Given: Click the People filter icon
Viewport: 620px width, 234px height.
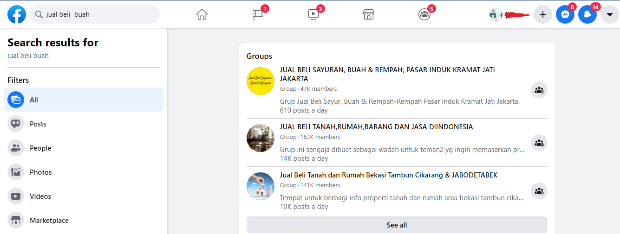Looking at the screenshot, I should (x=16, y=148).
